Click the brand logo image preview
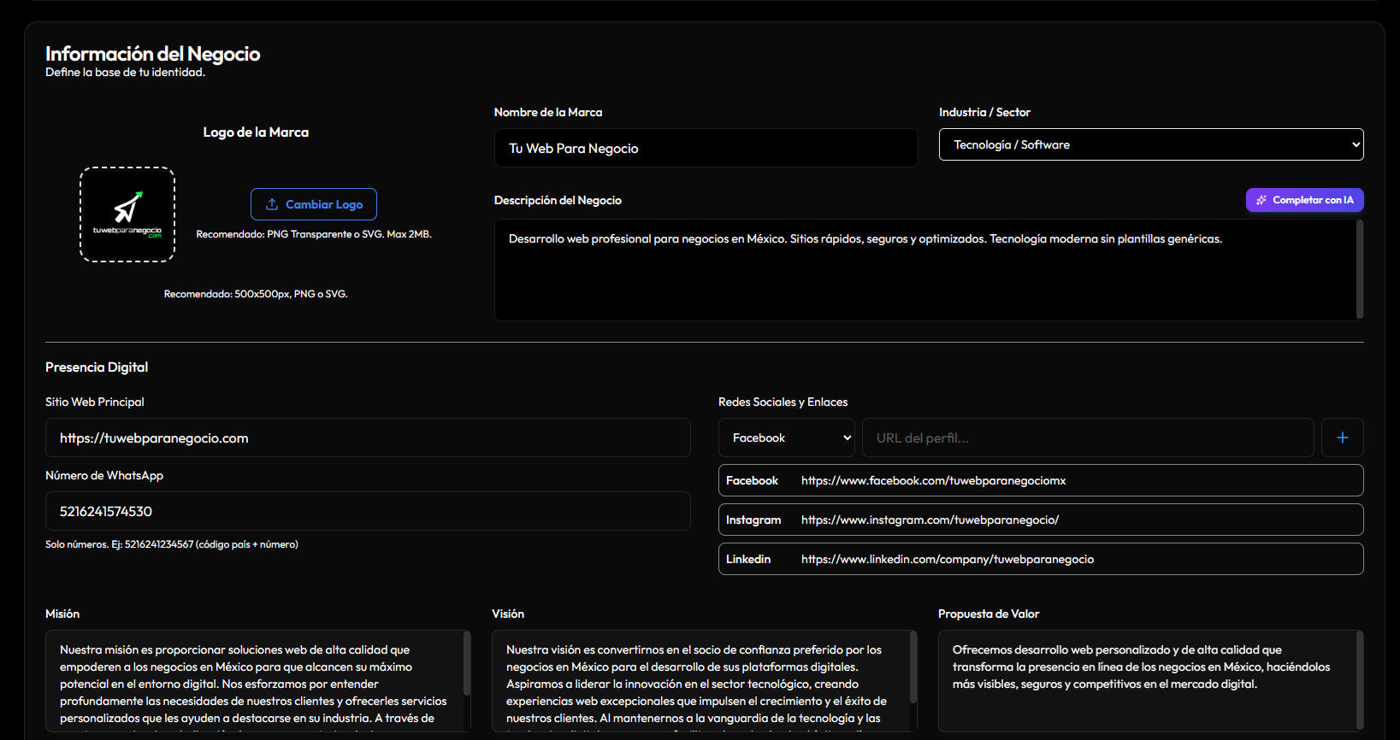 [x=127, y=214]
